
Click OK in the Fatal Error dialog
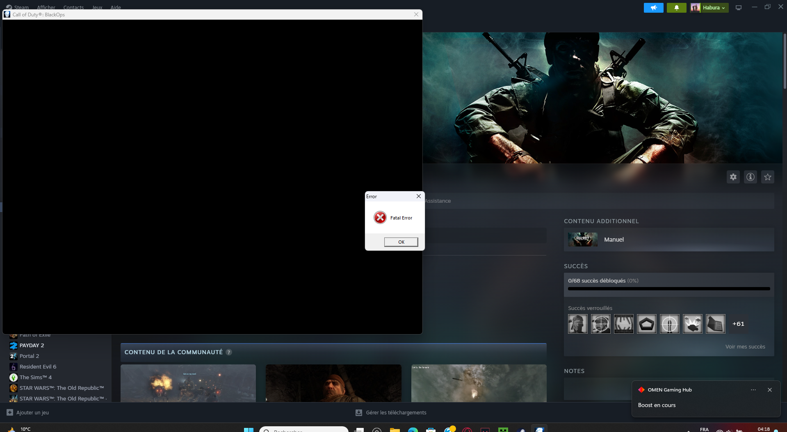401,242
